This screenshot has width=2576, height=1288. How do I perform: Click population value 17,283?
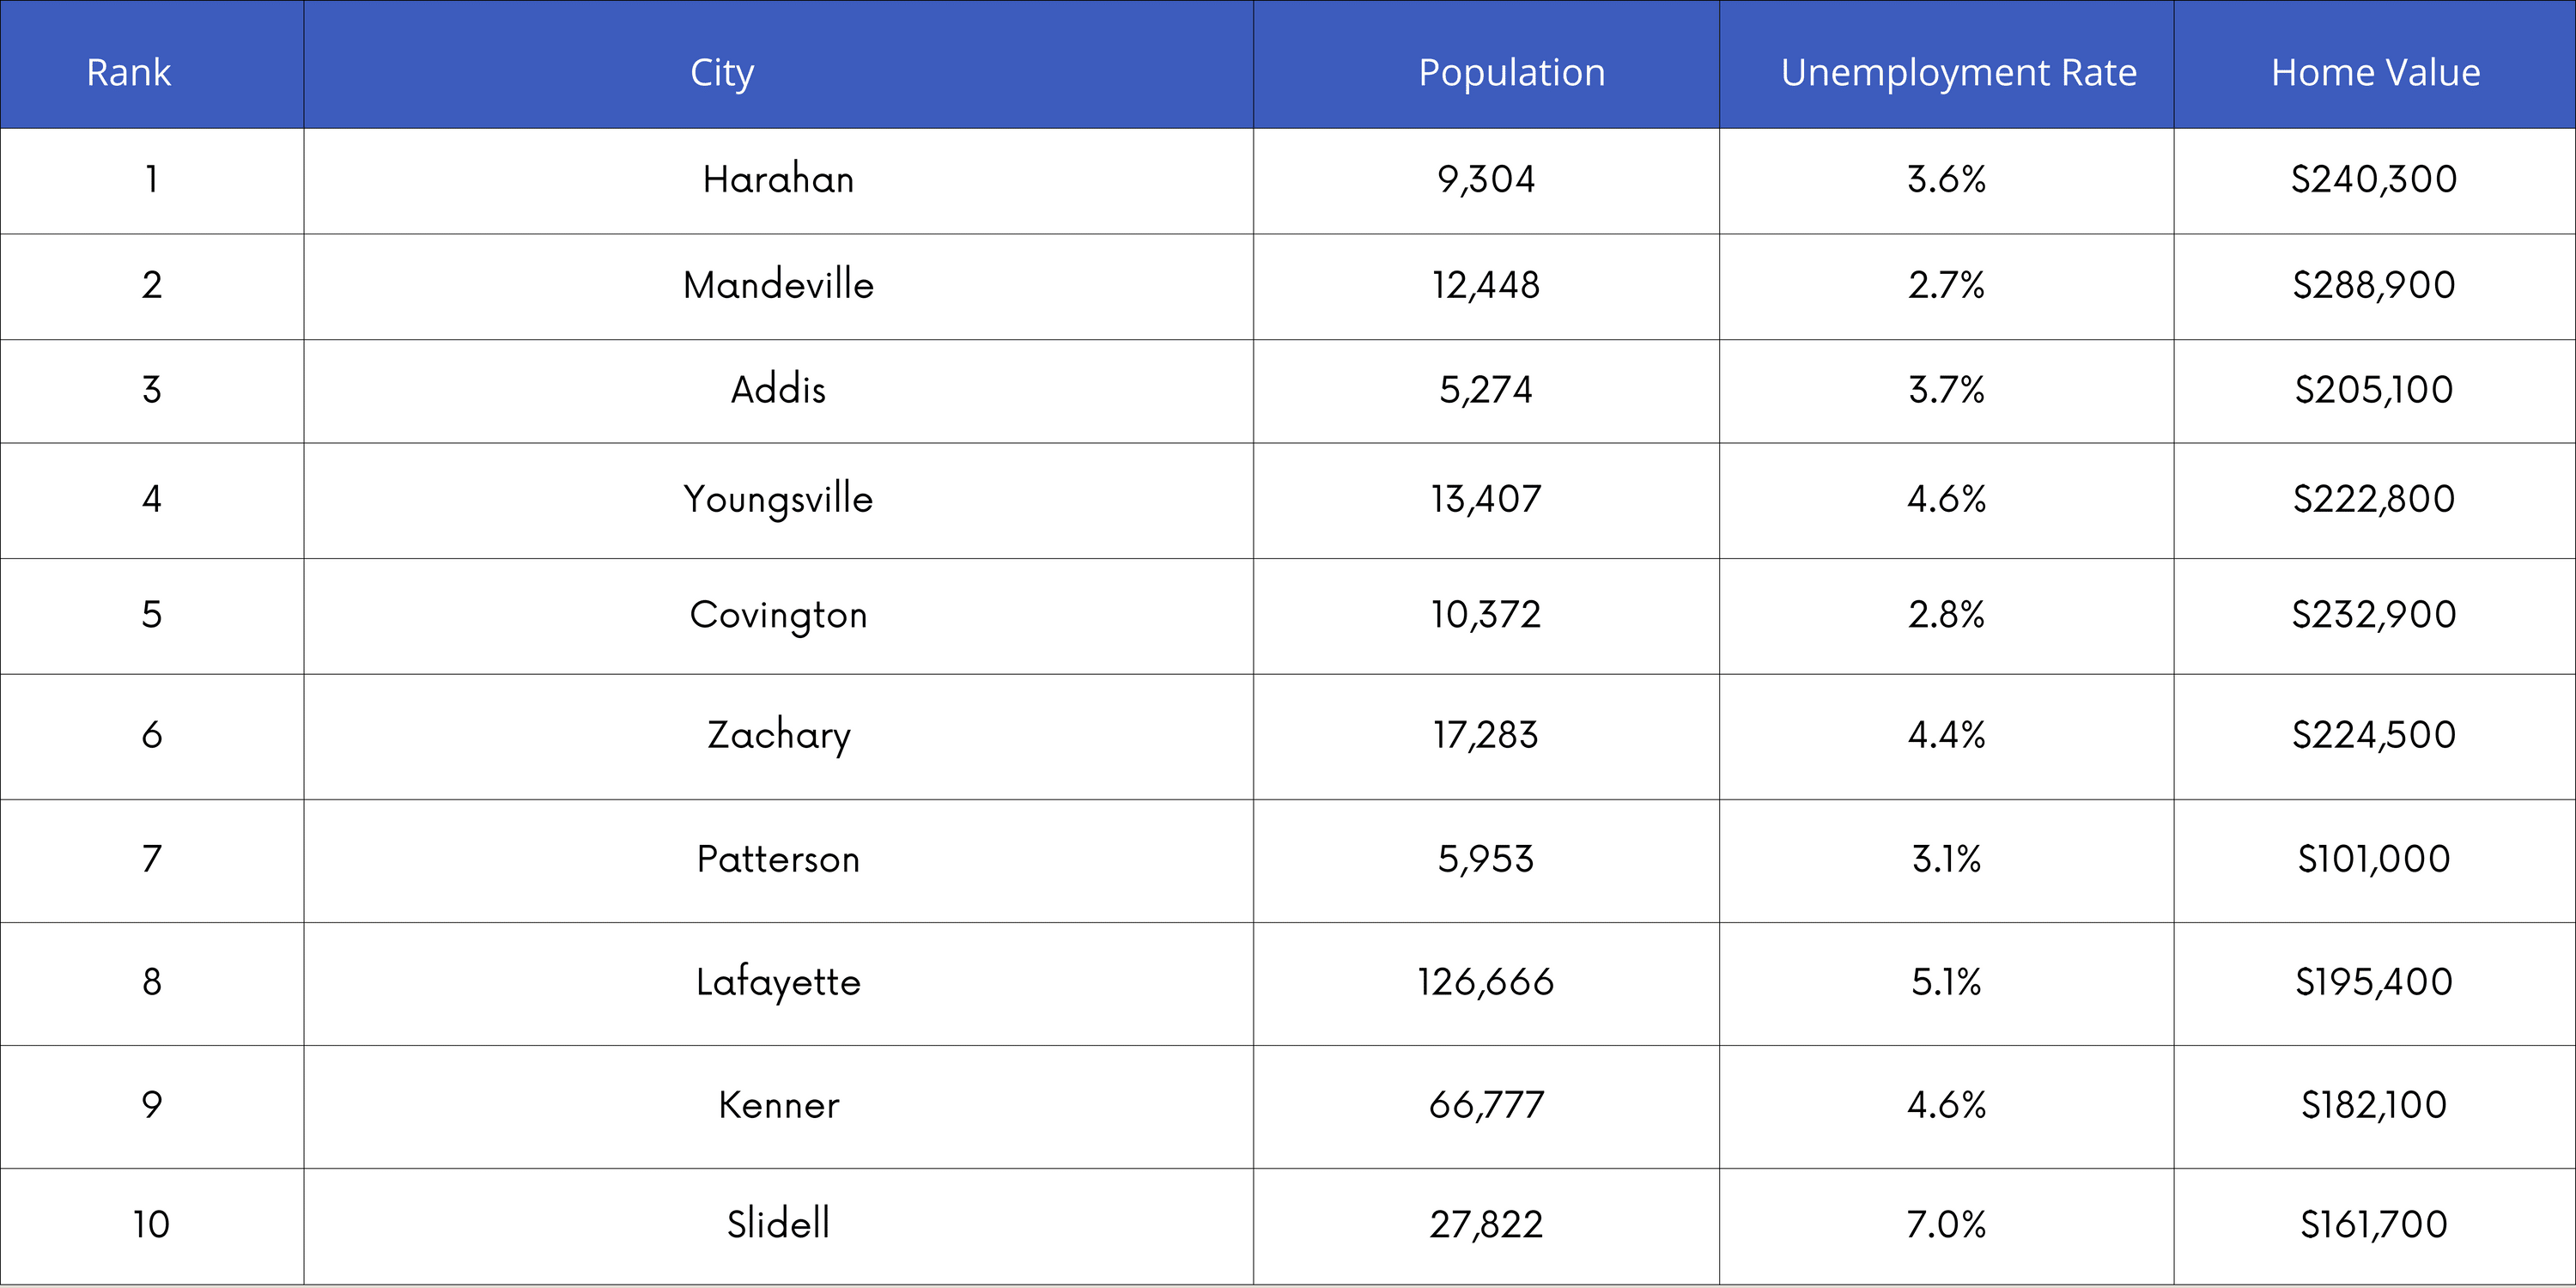1486,736
